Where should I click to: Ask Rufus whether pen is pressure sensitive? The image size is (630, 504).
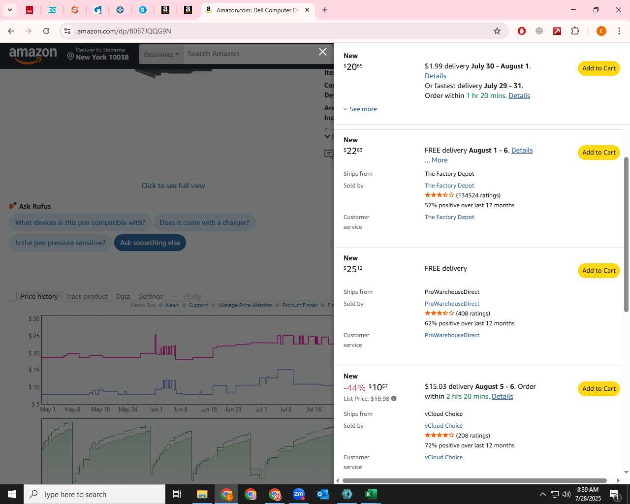point(61,243)
